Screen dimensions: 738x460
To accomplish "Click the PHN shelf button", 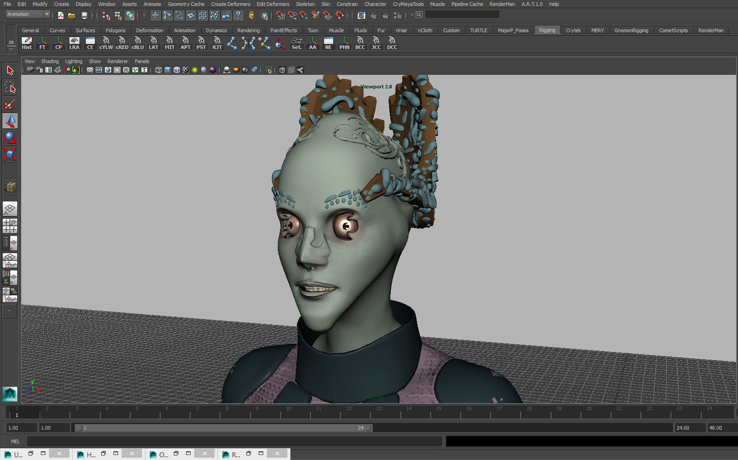I will (x=344, y=44).
